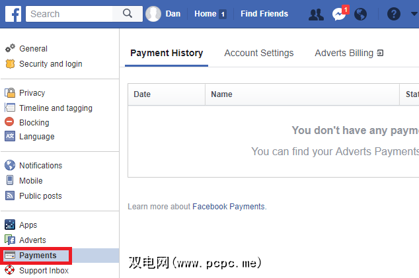Viewport: 419px width, 278px height.
Task: Go to the Home link
Action: [x=206, y=14]
